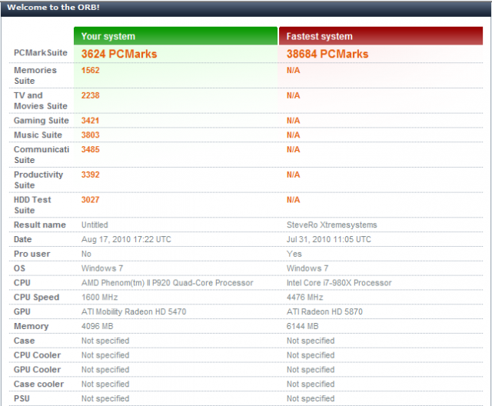This screenshot has width=492, height=406.
Task: Click the 'Result name' row label
Action: [x=40, y=225]
